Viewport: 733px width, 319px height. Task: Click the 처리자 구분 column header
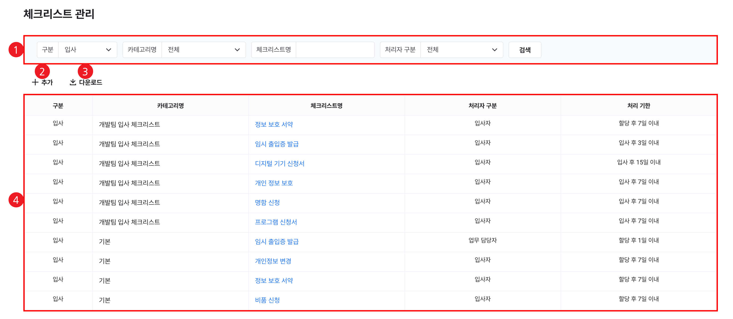pyautogui.click(x=482, y=106)
